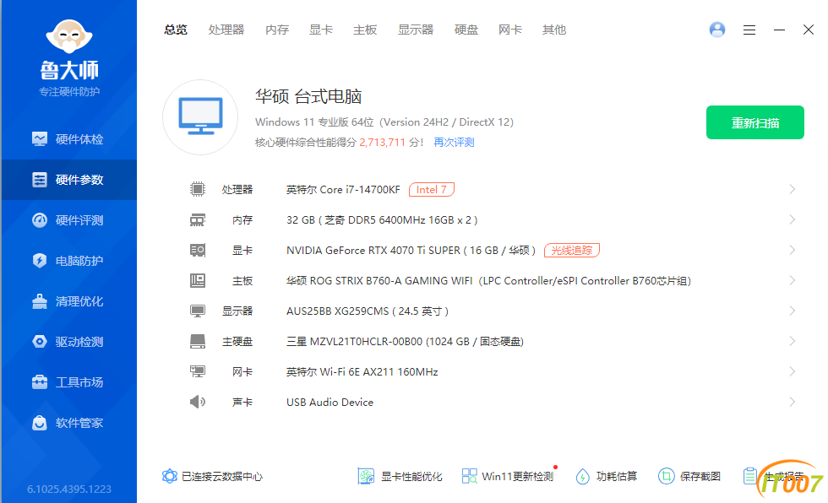Switch to the top 显卡 tab

[x=320, y=30]
